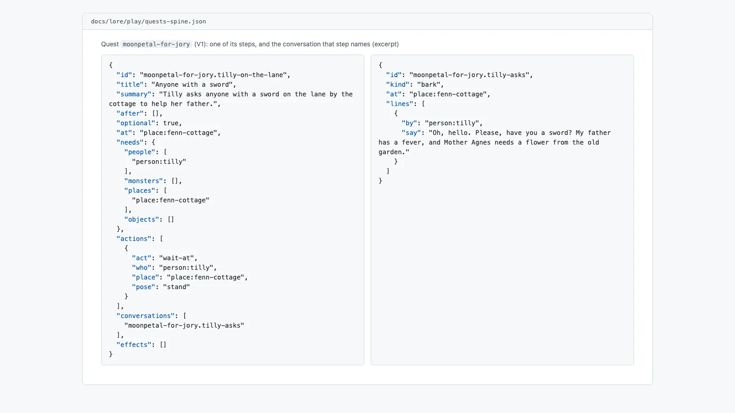This screenshot has height=413, width=735.
Task: Click the "who" key
Action: [141, 268]
